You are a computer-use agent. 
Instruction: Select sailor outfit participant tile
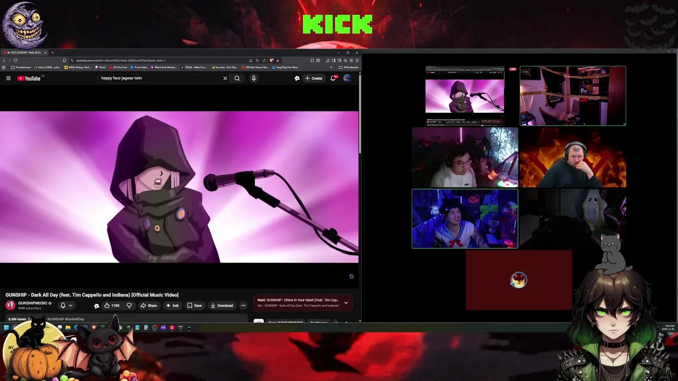465,219
